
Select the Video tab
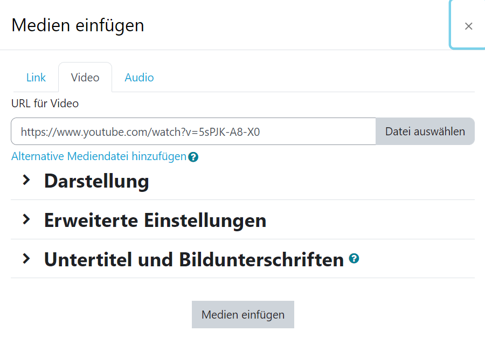pos(85,78)
